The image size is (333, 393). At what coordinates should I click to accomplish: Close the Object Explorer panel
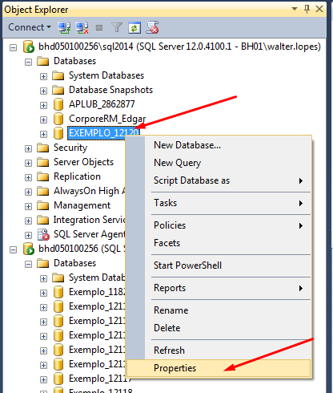coord(319,9)
